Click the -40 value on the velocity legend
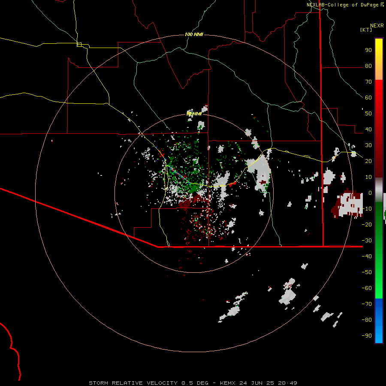 click(367, 256)
